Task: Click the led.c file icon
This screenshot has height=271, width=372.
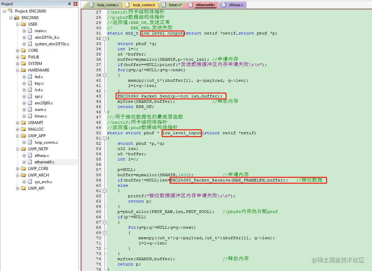Action: [x=30, y=76]
